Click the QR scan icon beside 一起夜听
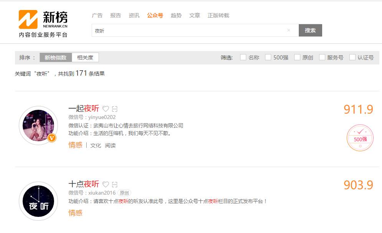Image resolution: width=382 pixels, height=233 pixels. point(115,109)
